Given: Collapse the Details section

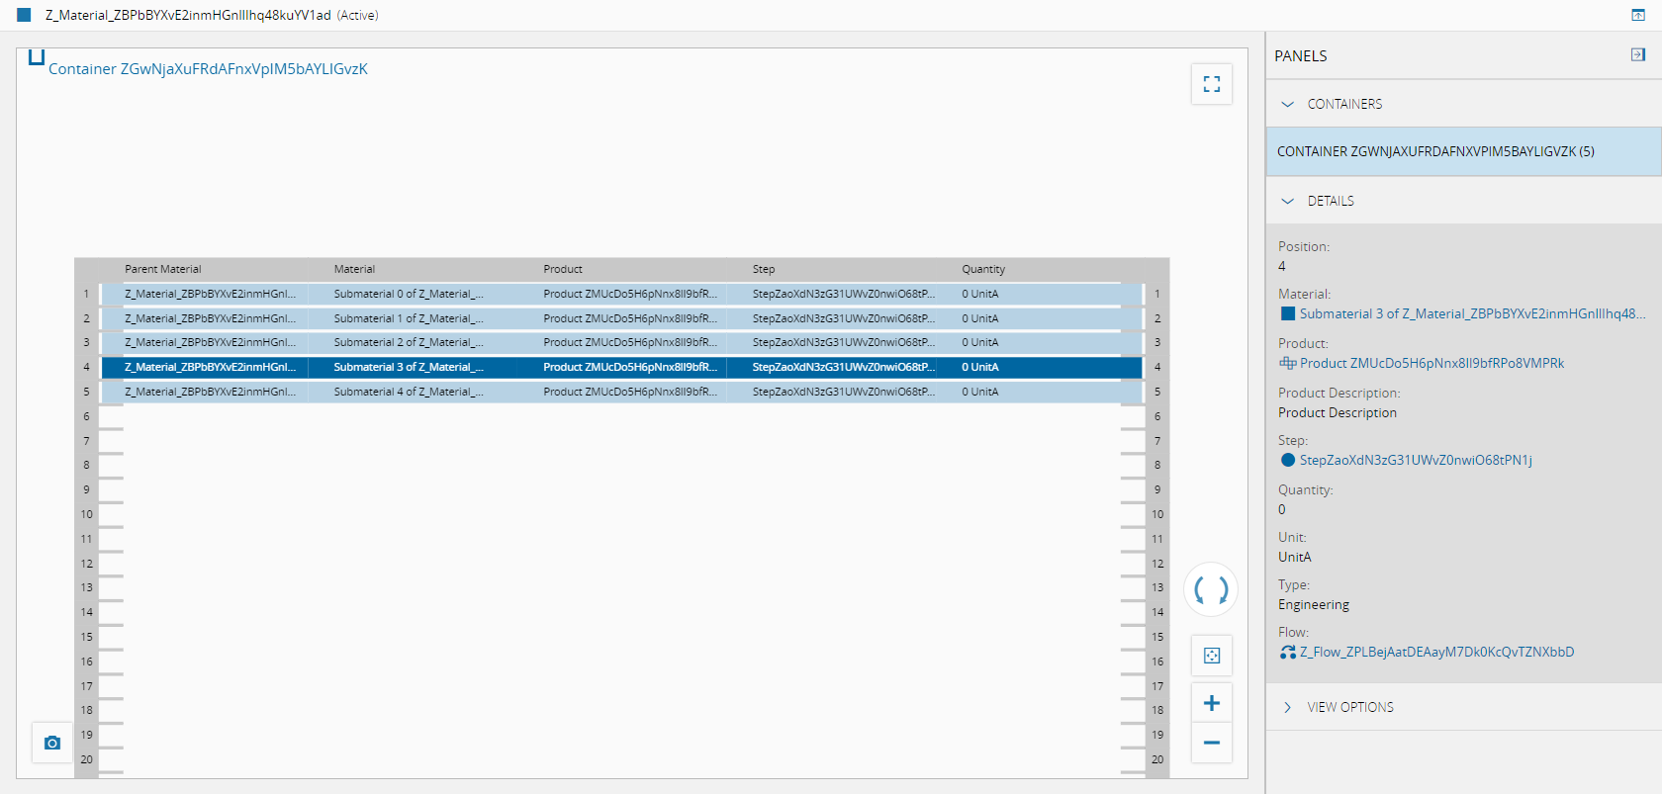Looking at the screenshot, I should click(1287, 201).
